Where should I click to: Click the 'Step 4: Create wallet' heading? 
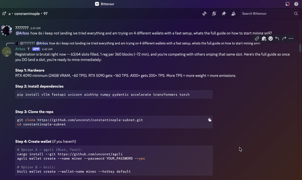pos(33,141)
